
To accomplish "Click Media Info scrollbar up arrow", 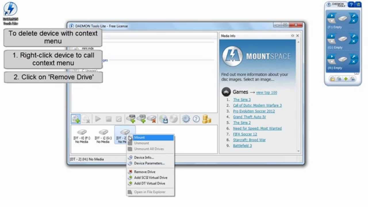I will pyautogui.click(x=299, y=42).
